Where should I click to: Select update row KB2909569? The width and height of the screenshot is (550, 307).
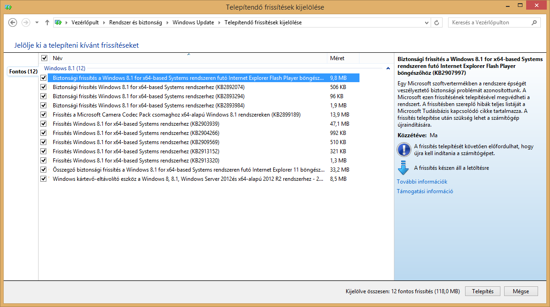(204, 142)
